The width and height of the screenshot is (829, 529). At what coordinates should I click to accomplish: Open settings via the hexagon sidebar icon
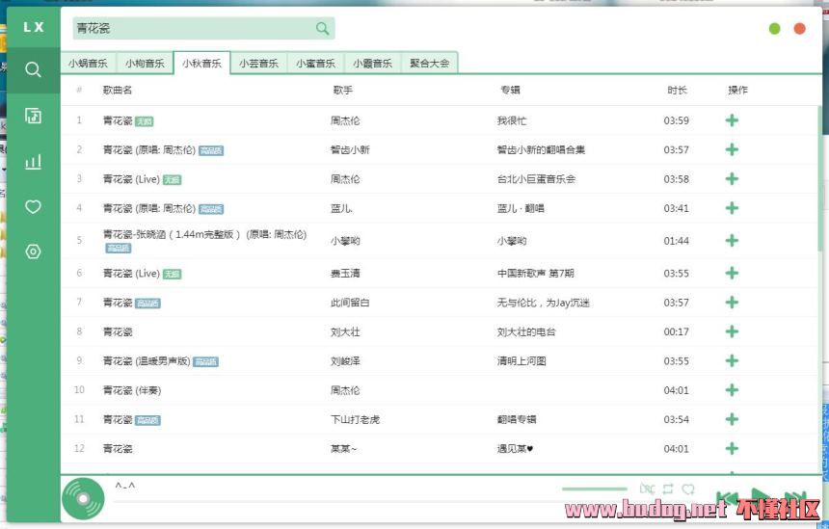pos(34,251)
